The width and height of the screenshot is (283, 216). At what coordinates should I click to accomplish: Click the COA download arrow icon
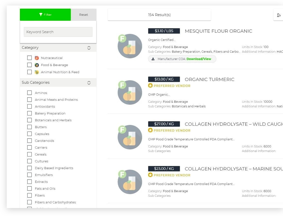click(153, 59)
